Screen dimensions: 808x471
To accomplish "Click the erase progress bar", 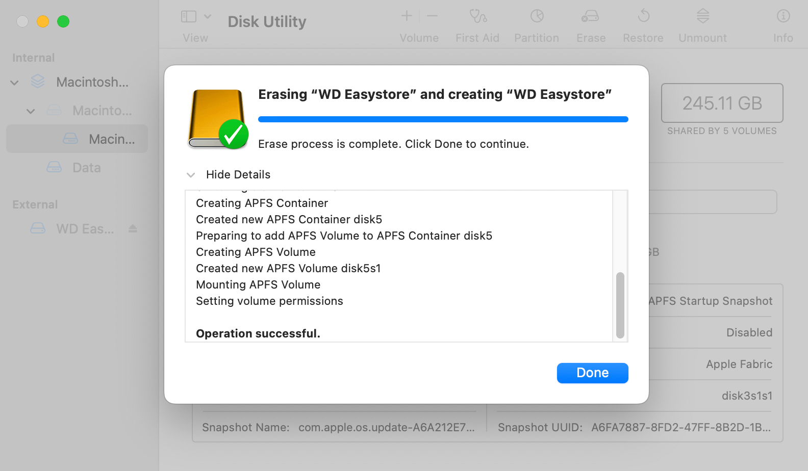I will tap(443, 119).
